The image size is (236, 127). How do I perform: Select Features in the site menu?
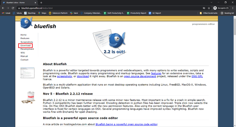click(25, 38)
